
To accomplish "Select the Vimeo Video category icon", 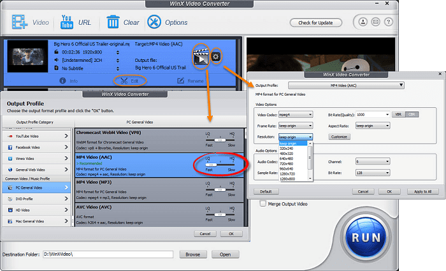I will (x=10, y=159).
